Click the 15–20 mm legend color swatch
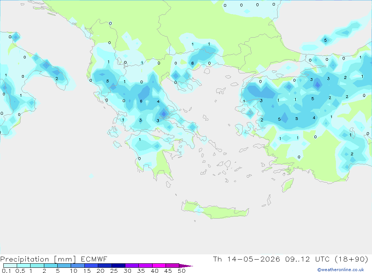The image size is (372, 273). click(92, 266)
